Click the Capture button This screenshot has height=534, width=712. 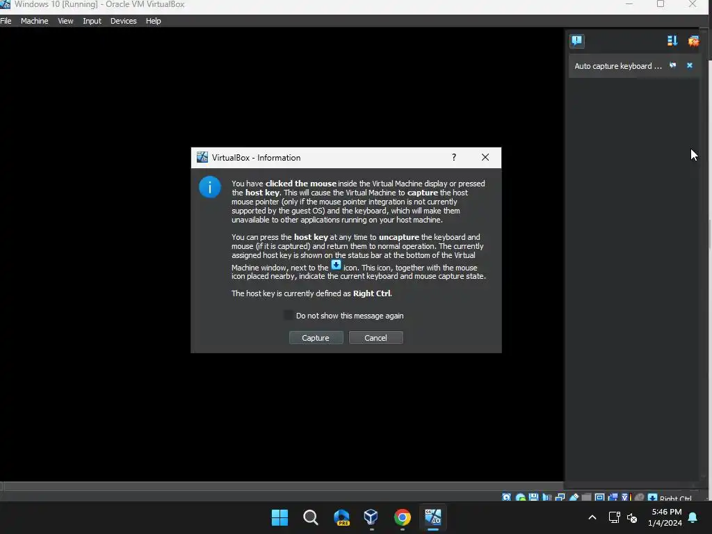316,338
